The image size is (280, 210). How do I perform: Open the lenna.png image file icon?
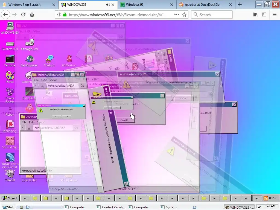click(10, 126)
